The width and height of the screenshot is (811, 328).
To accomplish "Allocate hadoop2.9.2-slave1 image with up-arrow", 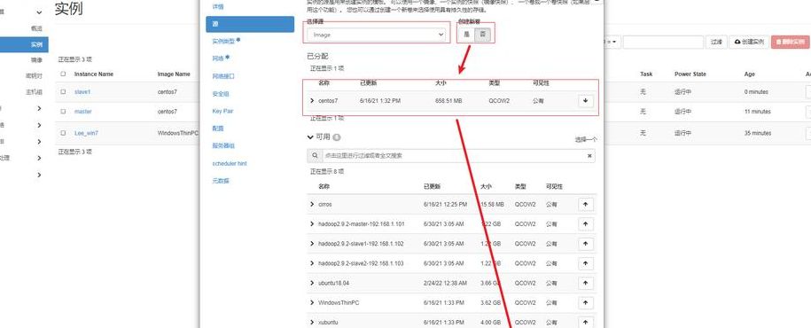I will click(x=586, y=244).
